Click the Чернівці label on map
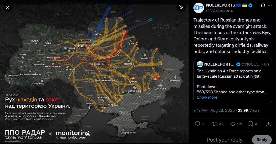 (x=39, y=84)
